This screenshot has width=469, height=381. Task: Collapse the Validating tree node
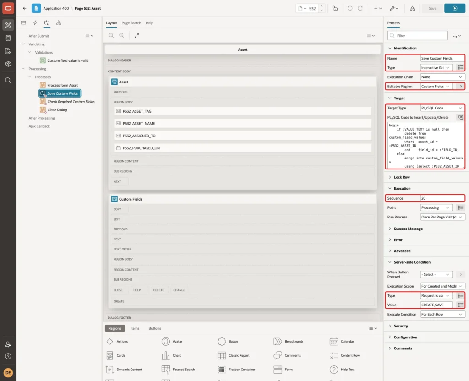point(23,44)
